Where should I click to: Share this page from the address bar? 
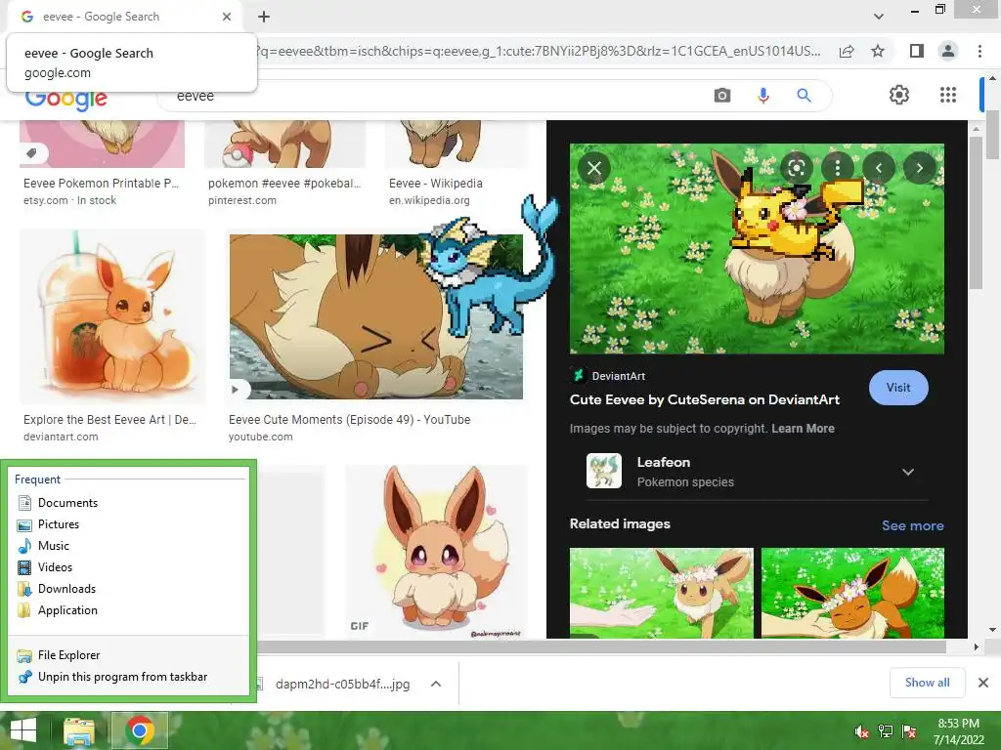pyautogui.click(x=847, y=51)
